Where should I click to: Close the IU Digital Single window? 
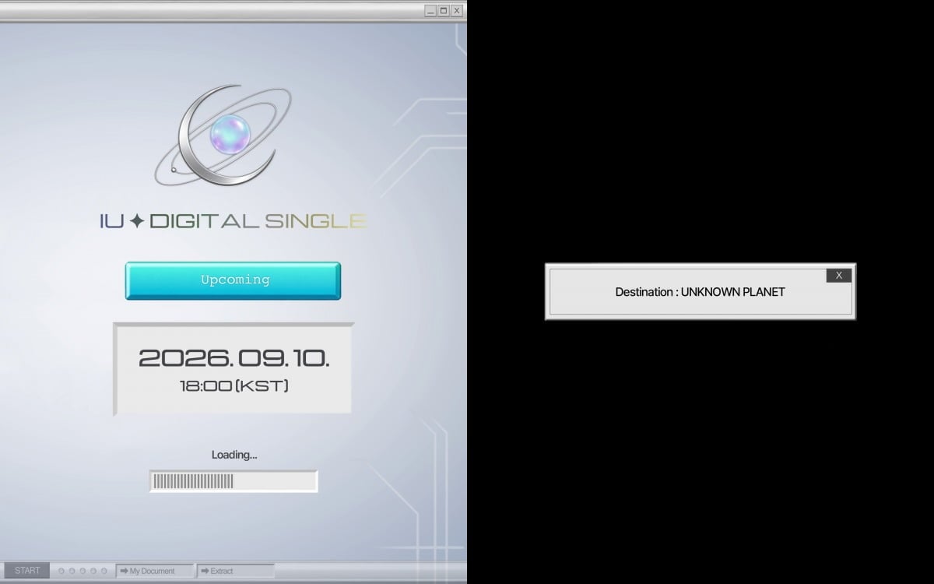pos(457,11)
